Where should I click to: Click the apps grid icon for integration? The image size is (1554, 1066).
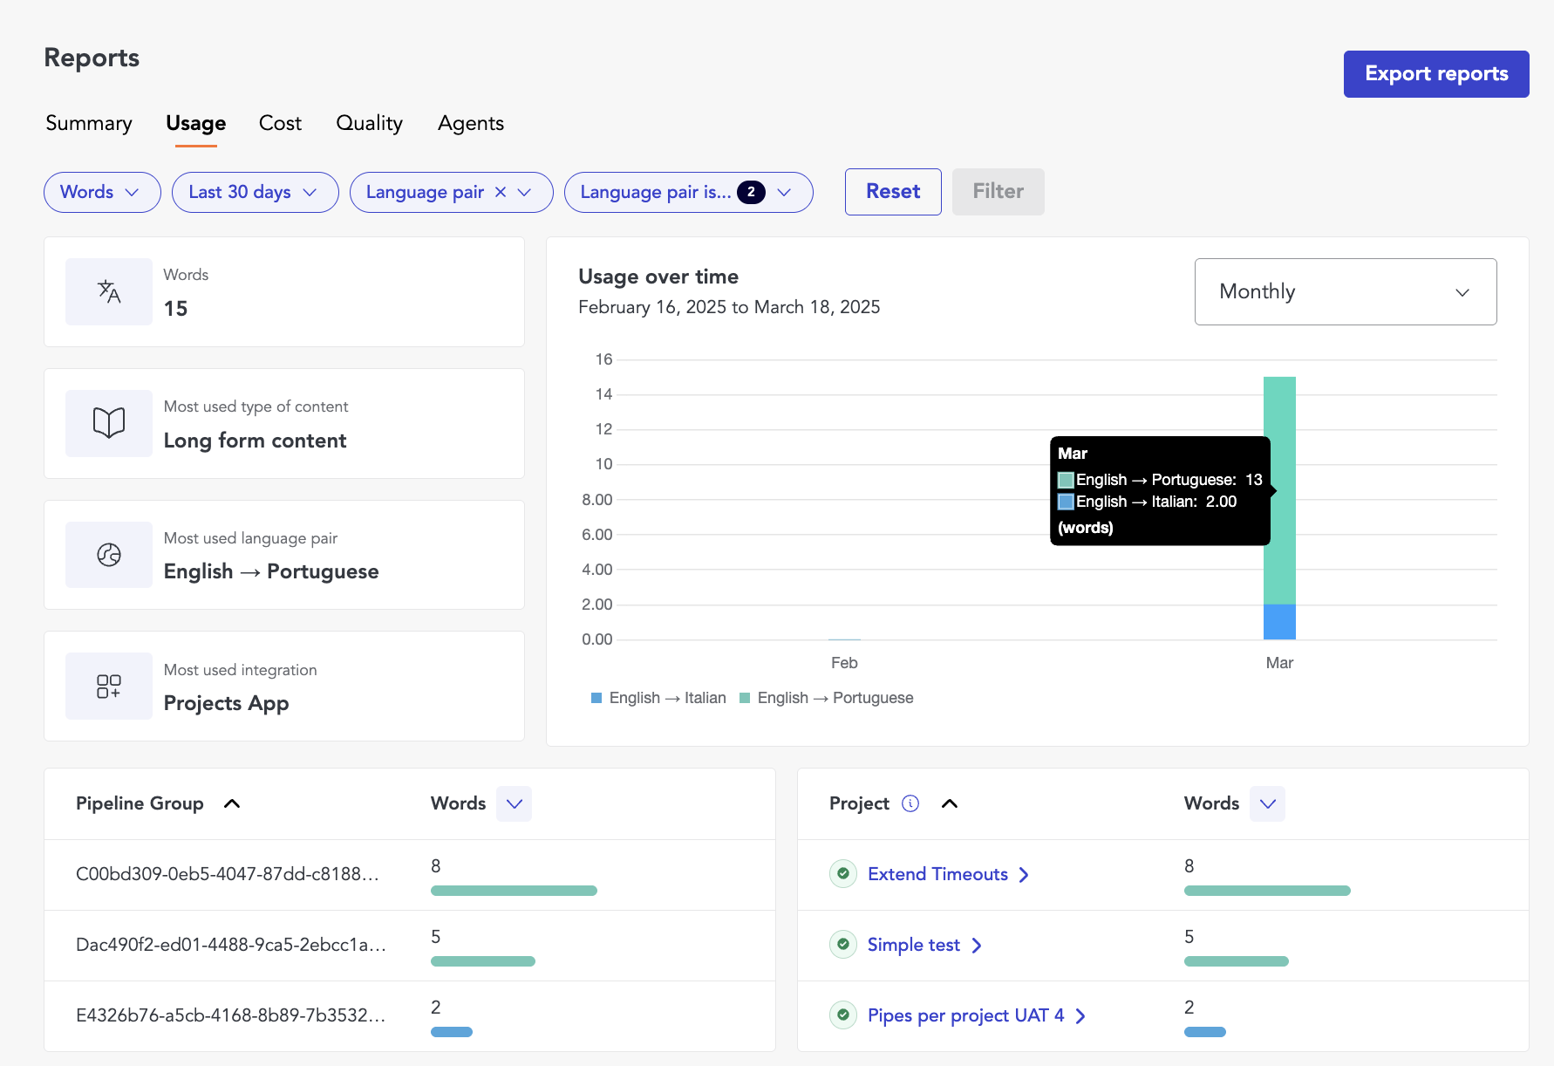pos(109,687)
